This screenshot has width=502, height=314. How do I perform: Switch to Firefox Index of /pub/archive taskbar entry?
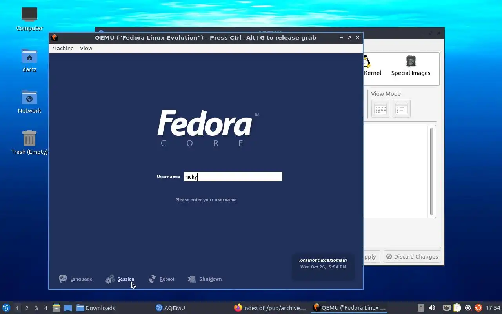(x=270, y=308)
